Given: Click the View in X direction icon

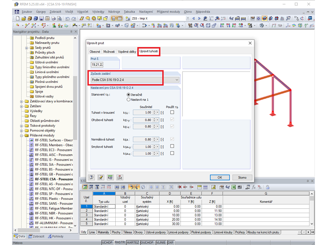Looking at the screenshot, I should pos(222,25).
